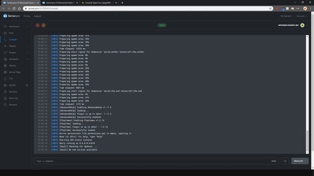Open the Minecraft command type dropdown
314x176 pixels.
300,161
